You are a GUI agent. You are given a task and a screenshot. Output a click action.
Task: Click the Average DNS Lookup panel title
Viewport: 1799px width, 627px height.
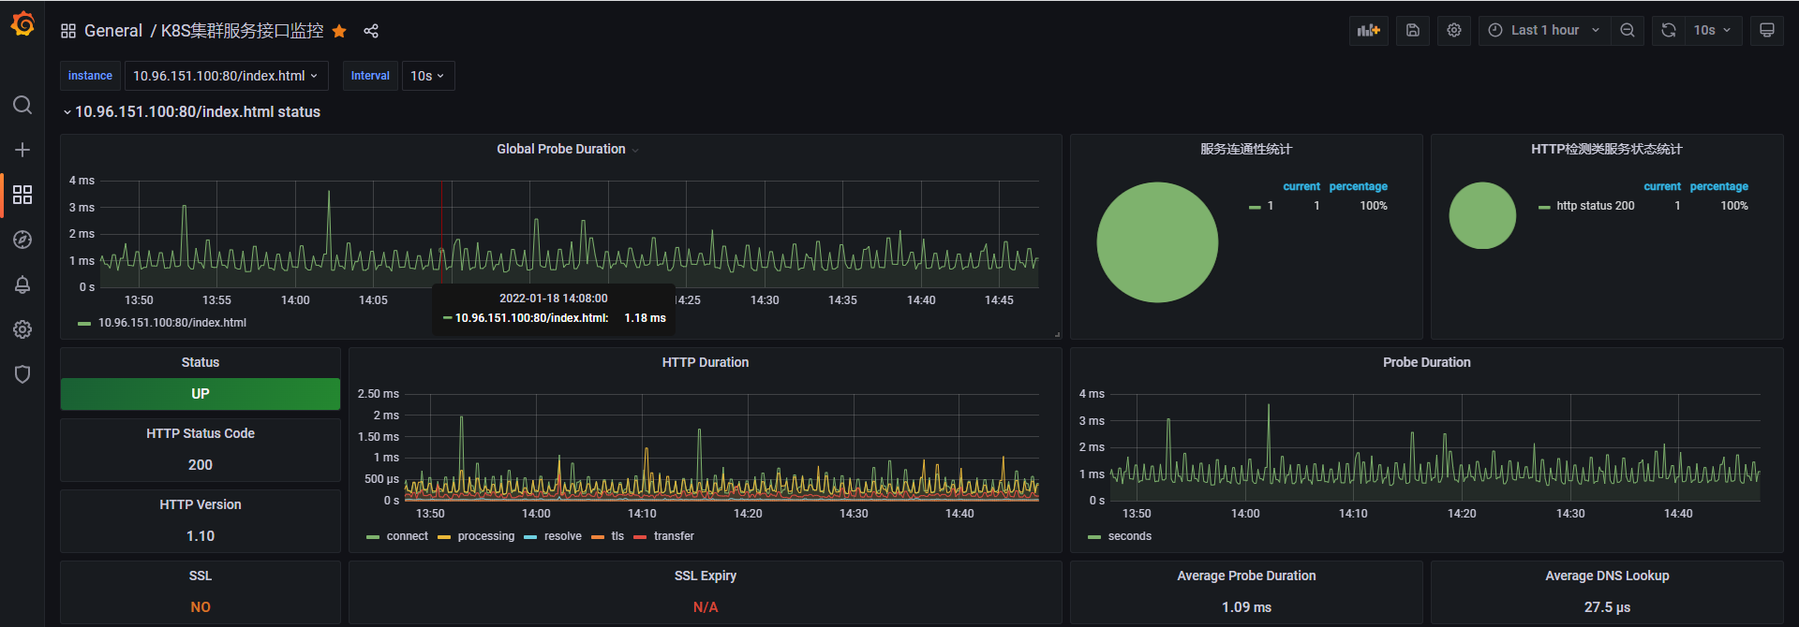(1608, 576)
